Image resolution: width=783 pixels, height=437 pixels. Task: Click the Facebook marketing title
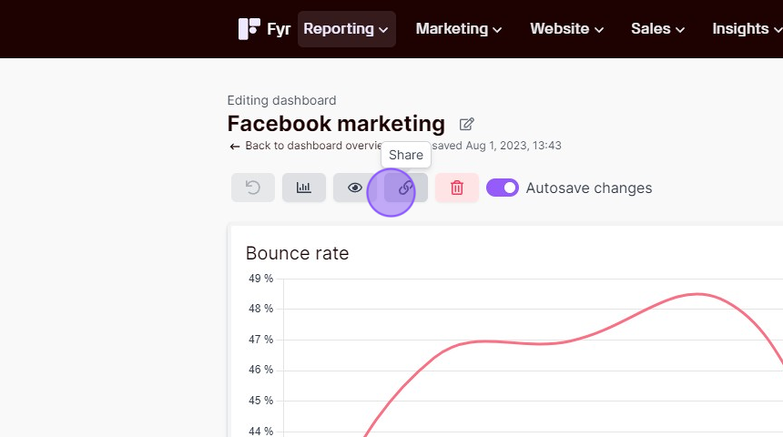click(x=336, y=123)
